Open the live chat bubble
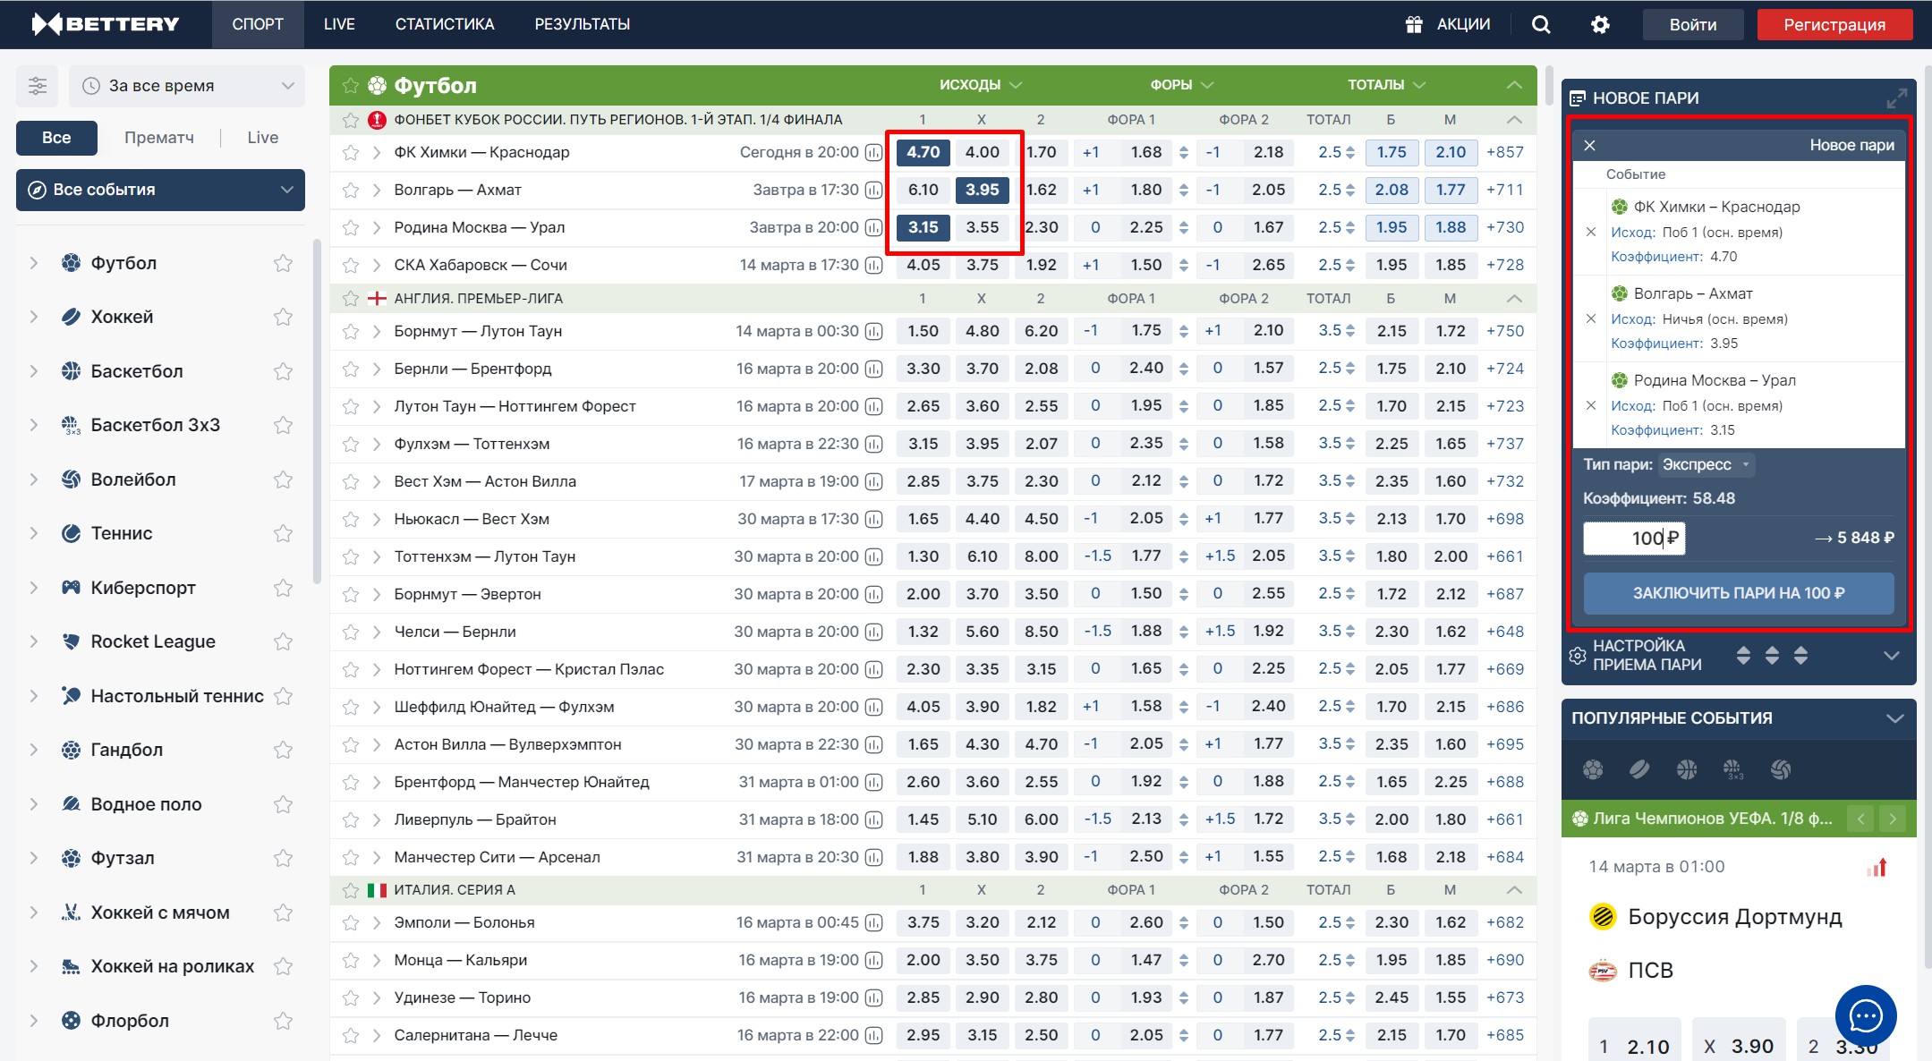The height and width of the screenshot is (1061, 1932). click(1866, 1015)
